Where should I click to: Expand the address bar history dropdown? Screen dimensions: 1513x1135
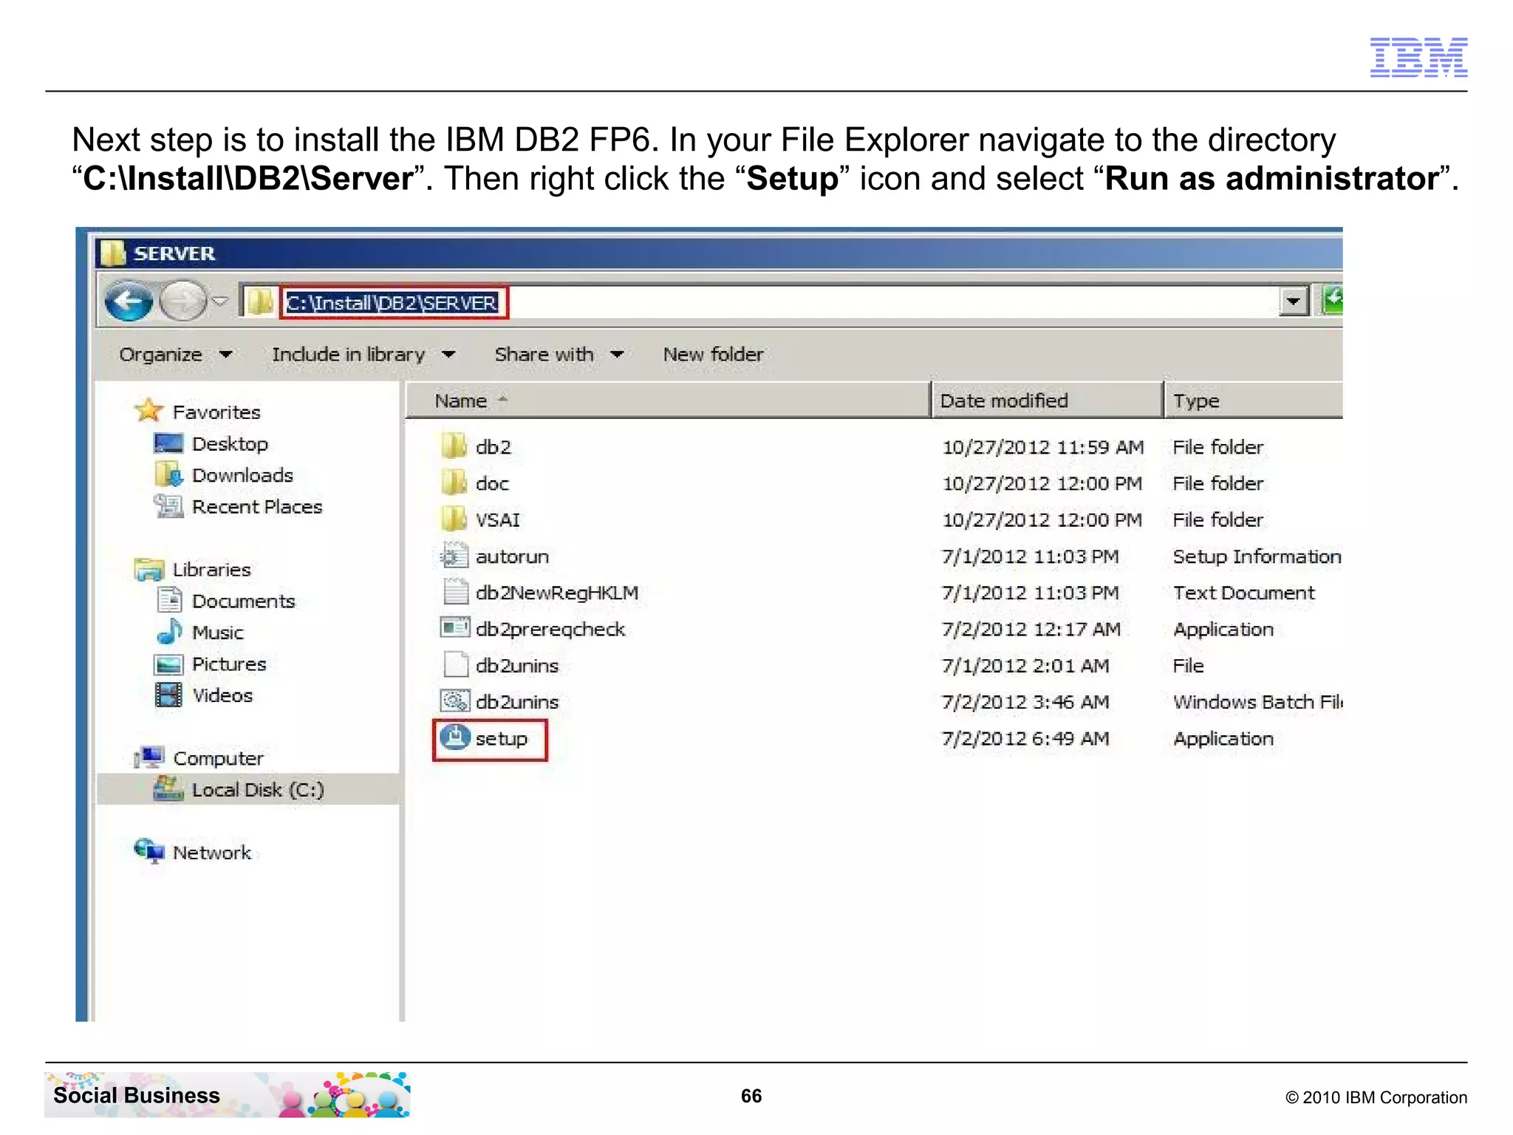(x=1293, y=301)
